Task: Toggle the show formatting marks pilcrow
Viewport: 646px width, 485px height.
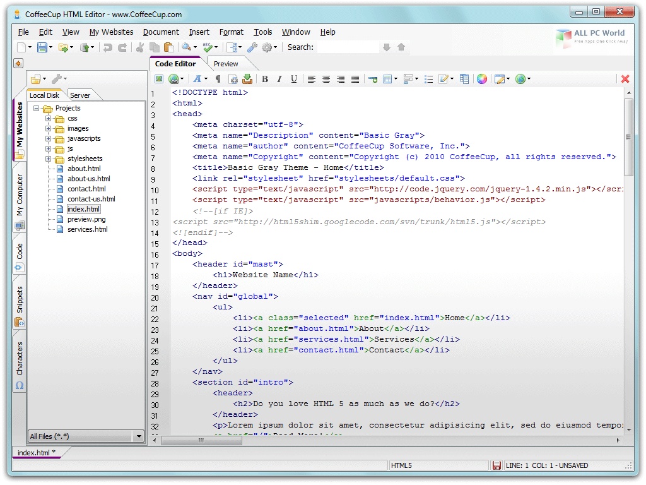Action: pyautogui.click(x=219, y=79)
